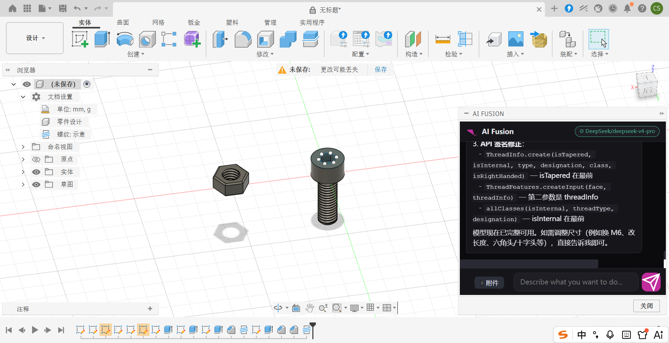
Task: Expand the 检验 dropdown menu
Action: 454,54
